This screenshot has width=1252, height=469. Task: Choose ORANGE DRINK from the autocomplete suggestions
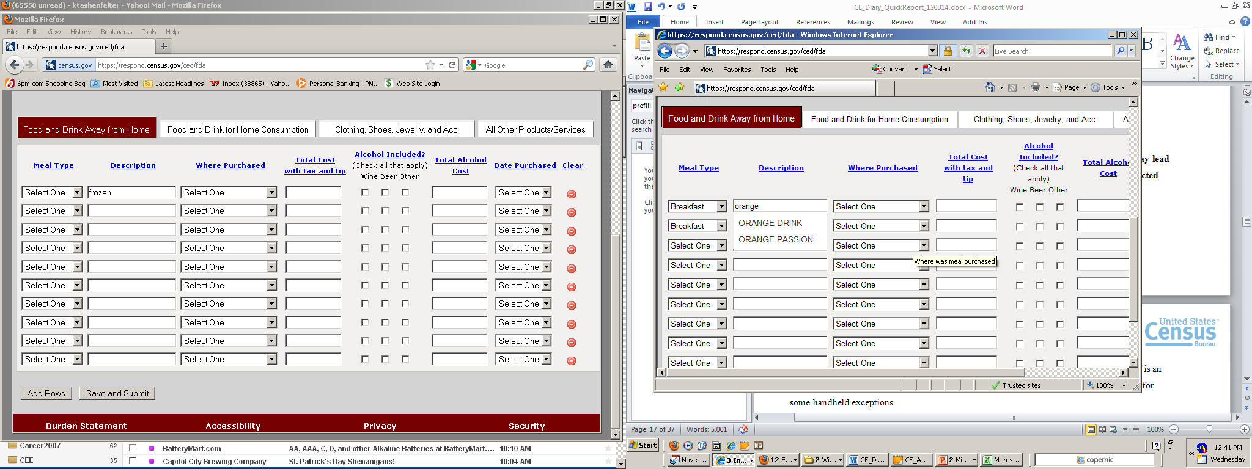pyautogui.click(x=770, y=223)
